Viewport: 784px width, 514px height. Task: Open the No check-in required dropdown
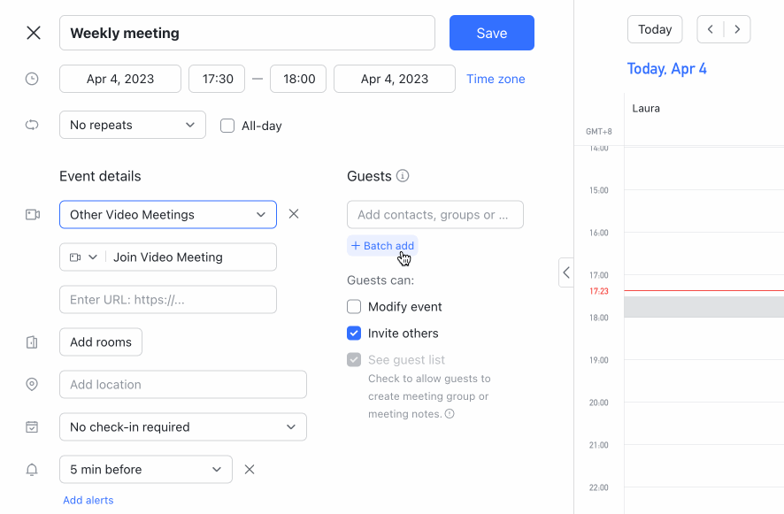pos(182,426)
